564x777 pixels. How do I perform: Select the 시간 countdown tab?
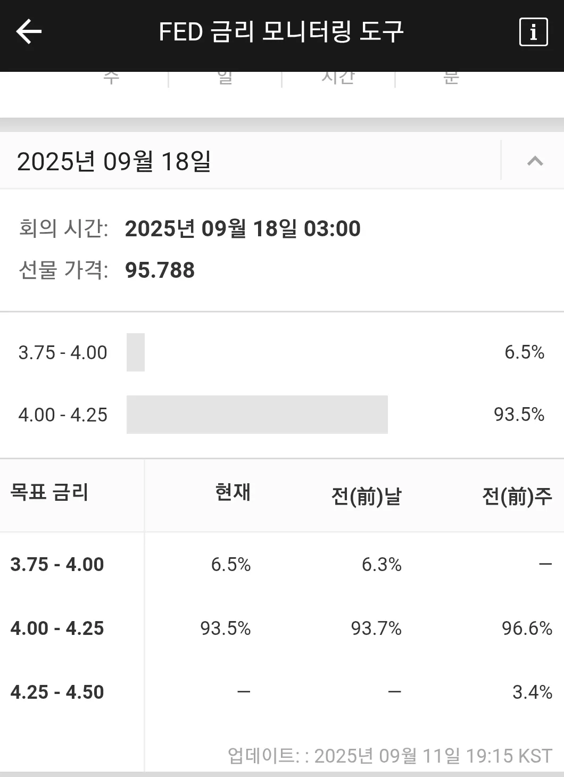point(338,78)
